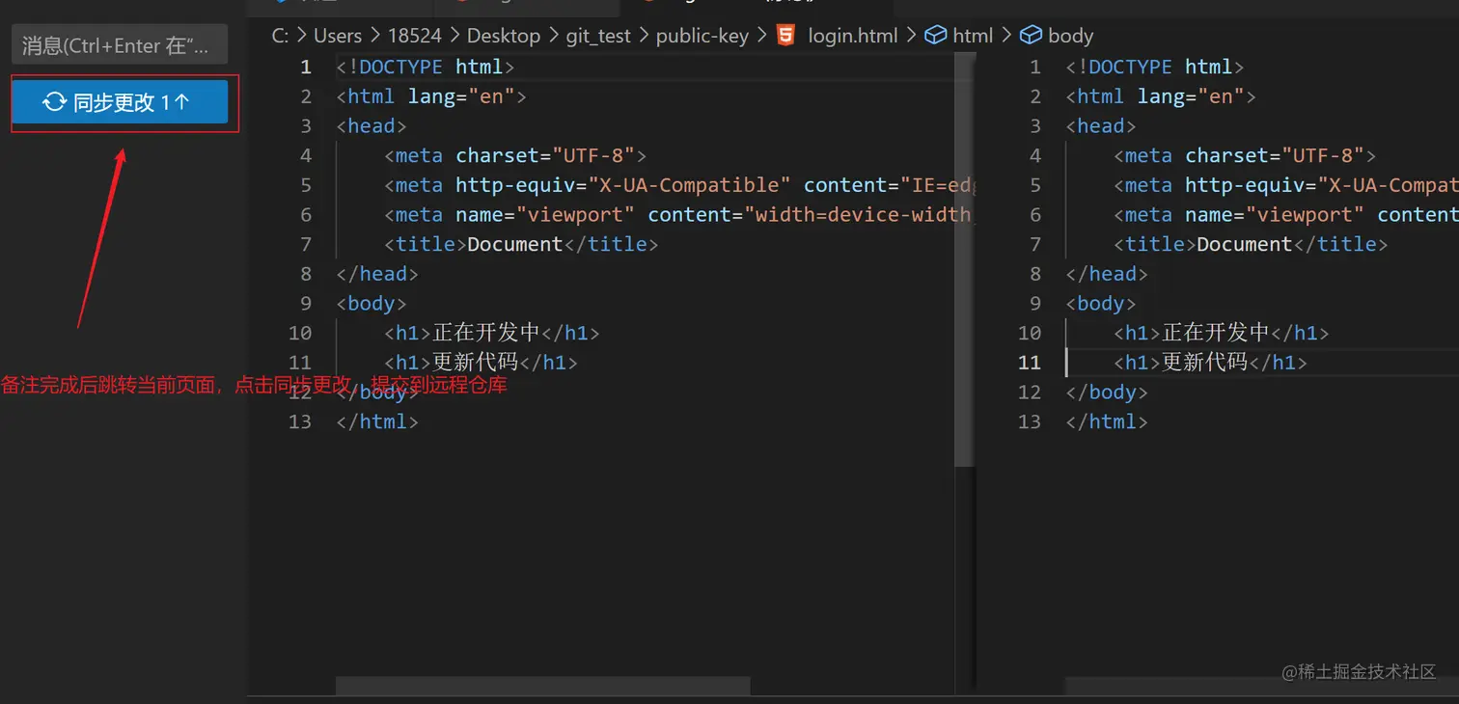Screen dimensions: 1459x704
Task: Click <h1>正在开发中</h1> in the left pane
Action: (492, 333)
